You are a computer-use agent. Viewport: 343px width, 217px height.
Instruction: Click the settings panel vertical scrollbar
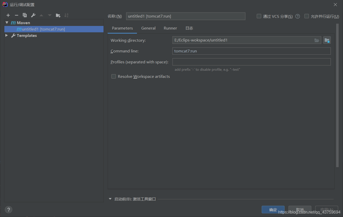point(337,95)
